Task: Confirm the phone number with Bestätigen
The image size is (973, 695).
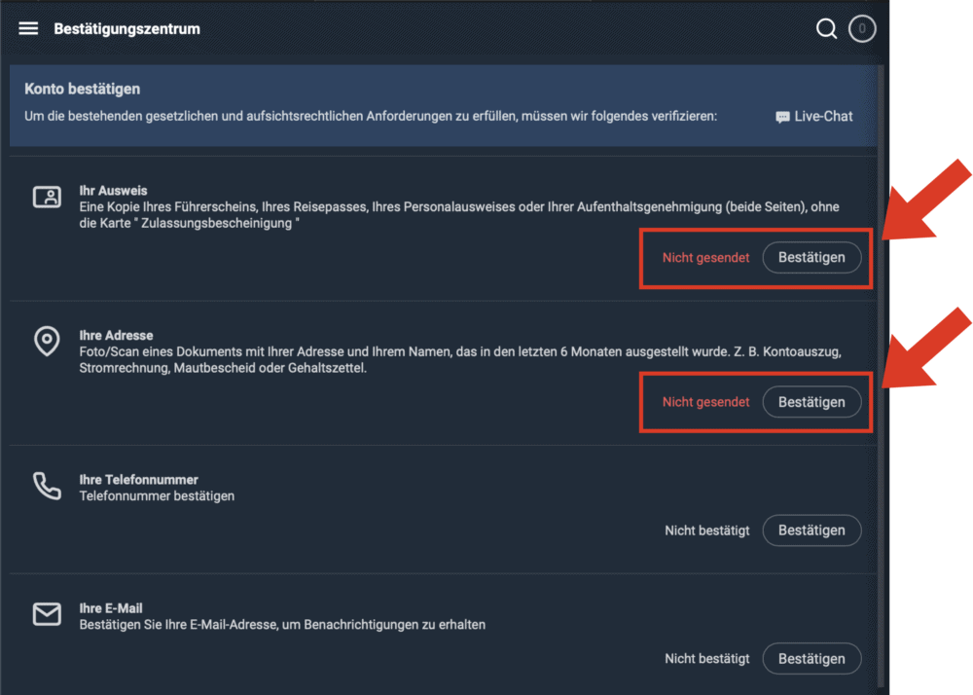Action: (x=811, y=530)
